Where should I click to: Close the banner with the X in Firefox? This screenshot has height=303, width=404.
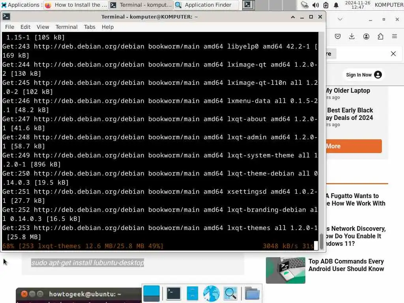pos(393,54)
